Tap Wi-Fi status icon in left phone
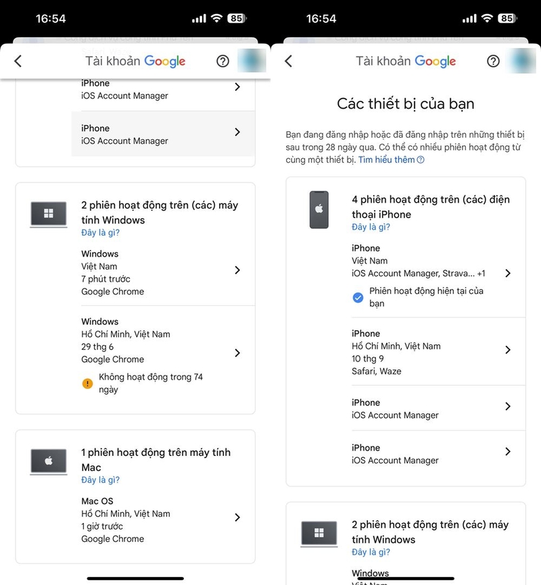The width and height of the screenshot is (541, 585). [216, 18]
